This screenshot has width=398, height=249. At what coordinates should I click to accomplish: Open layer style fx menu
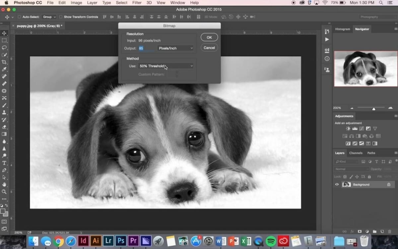[x=352, y=231]
